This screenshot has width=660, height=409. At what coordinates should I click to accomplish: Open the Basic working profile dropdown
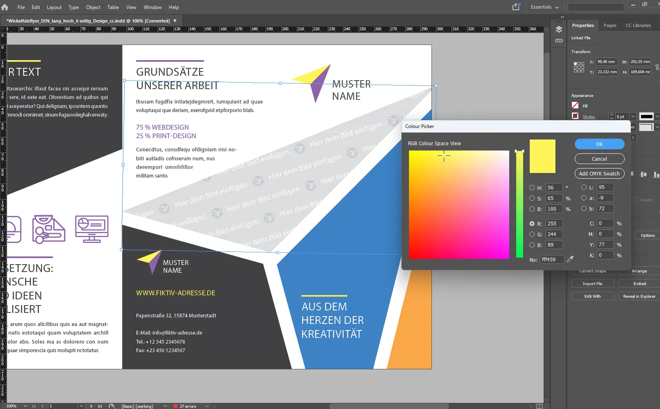[165, 406]
